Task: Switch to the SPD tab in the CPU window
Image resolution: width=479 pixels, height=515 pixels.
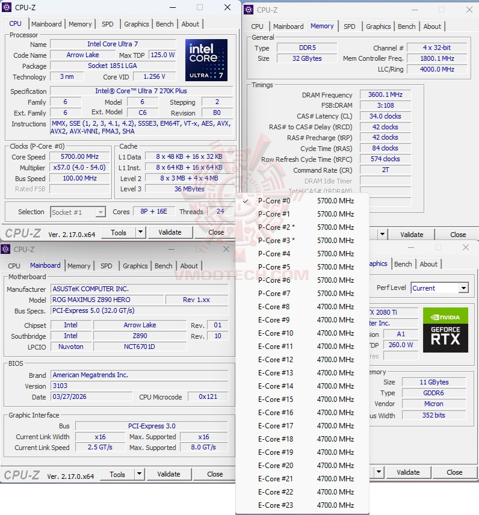Action: tap(108, 24)
